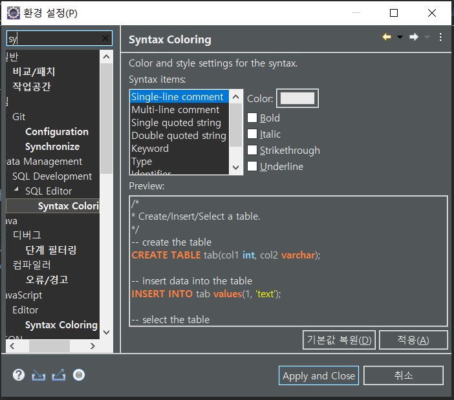454x400 pixels.
Task: Click the syntax items list up arrow
Action: coord(235,97)
